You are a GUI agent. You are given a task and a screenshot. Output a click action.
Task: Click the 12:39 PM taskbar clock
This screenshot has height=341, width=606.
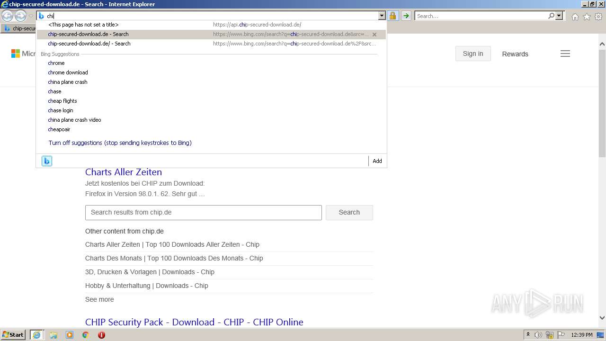click(582, 335)
